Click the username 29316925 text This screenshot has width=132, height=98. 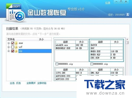pos(120,15)
